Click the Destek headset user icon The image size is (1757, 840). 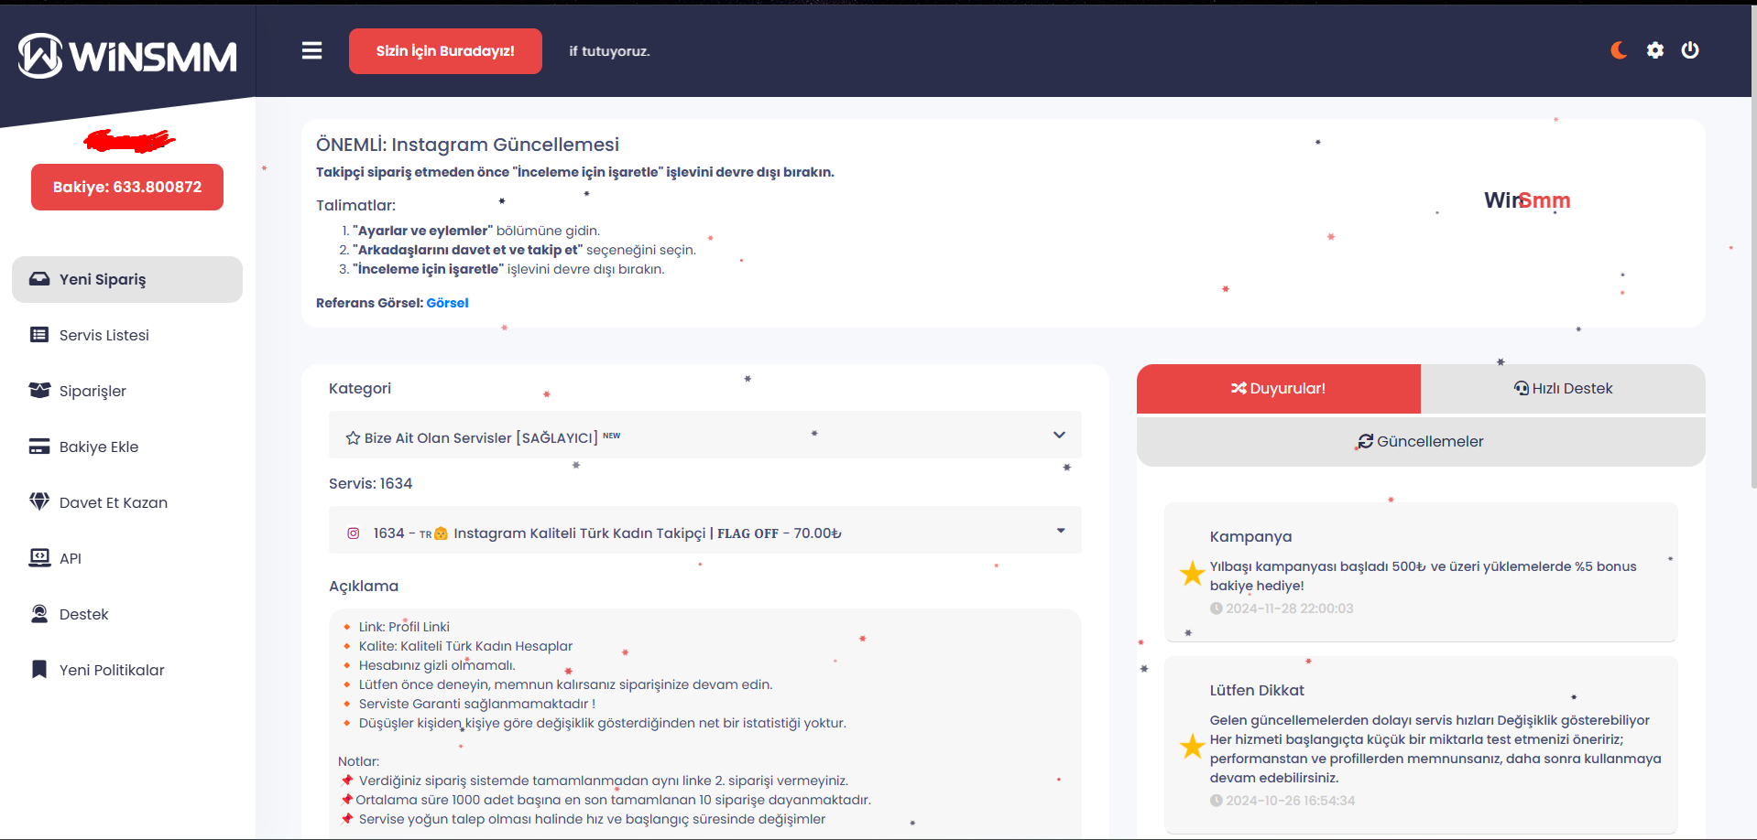point(39,614)
